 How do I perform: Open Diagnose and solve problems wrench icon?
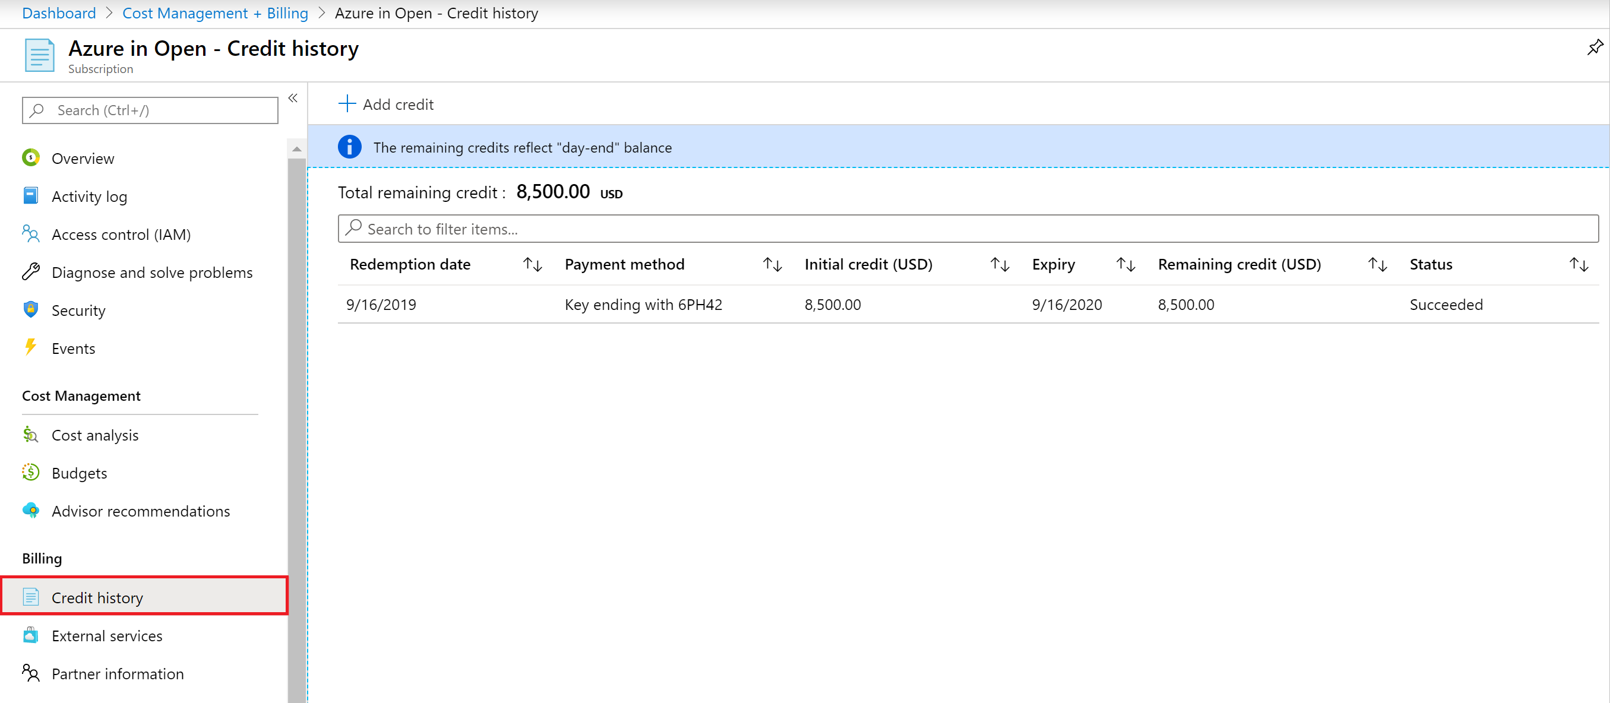pos(31,272)
